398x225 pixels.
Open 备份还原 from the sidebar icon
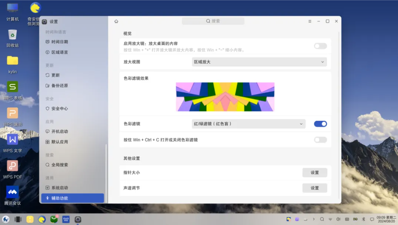[x=48, y=86]
